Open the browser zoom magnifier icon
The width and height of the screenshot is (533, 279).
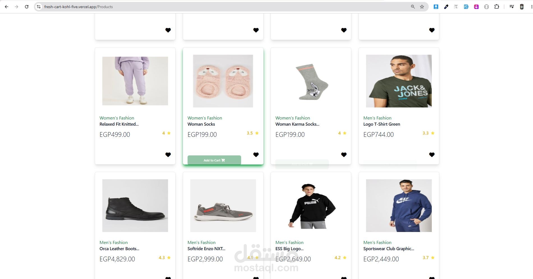click(x=413, y=7)
